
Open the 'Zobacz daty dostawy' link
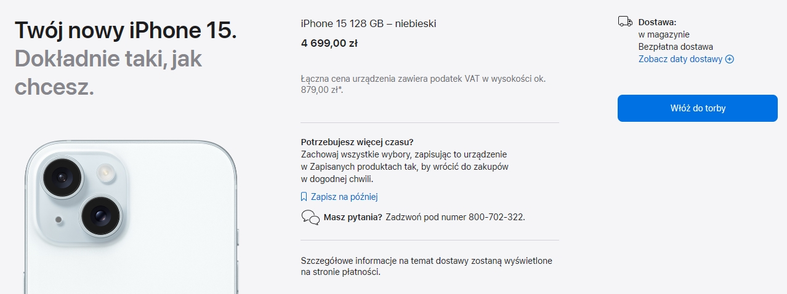tap(680, 59)
